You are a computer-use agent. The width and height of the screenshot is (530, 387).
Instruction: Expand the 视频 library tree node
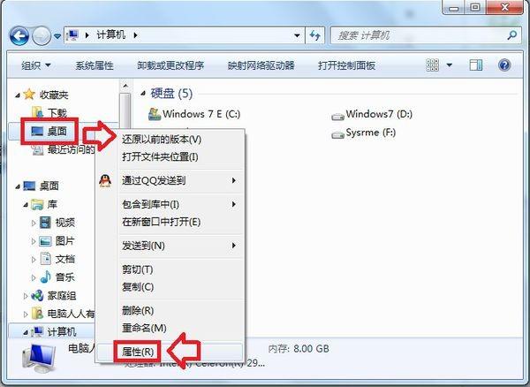34,223
